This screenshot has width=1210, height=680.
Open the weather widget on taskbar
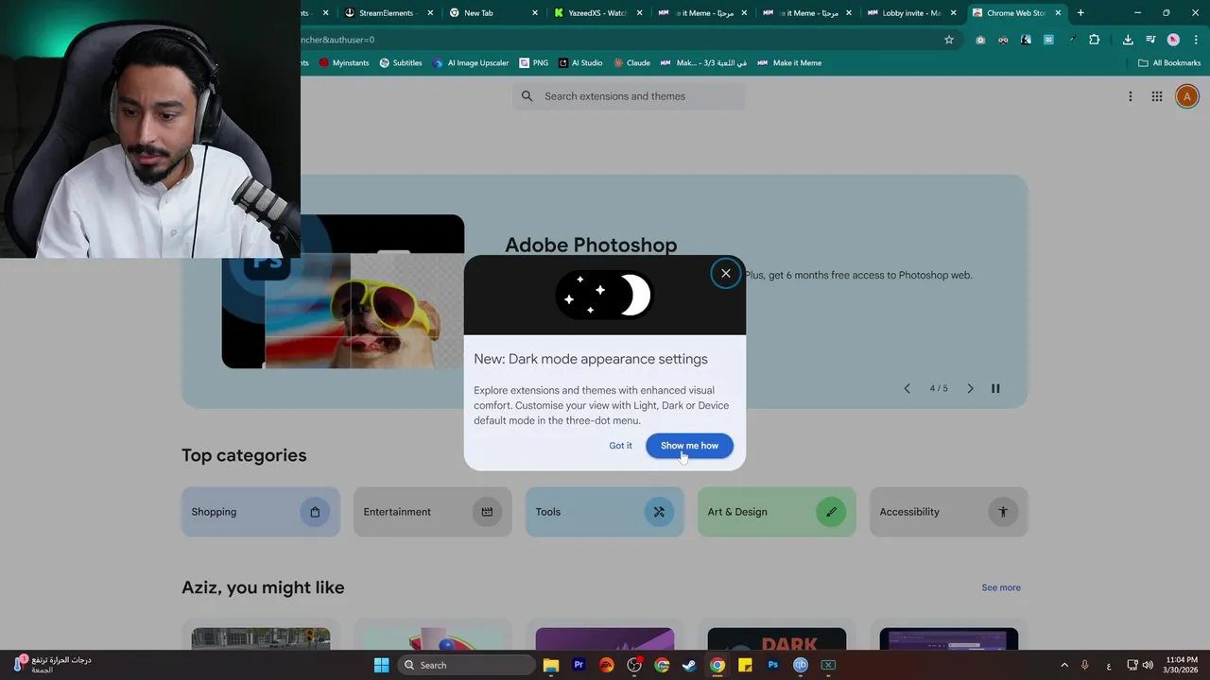tap(52, 665)
